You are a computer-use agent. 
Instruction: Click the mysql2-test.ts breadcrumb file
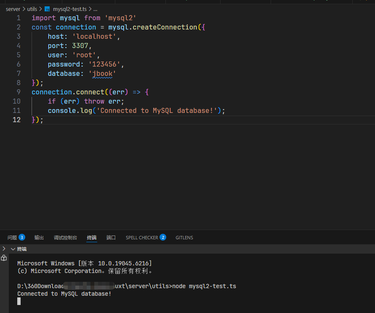pos(70,9)
